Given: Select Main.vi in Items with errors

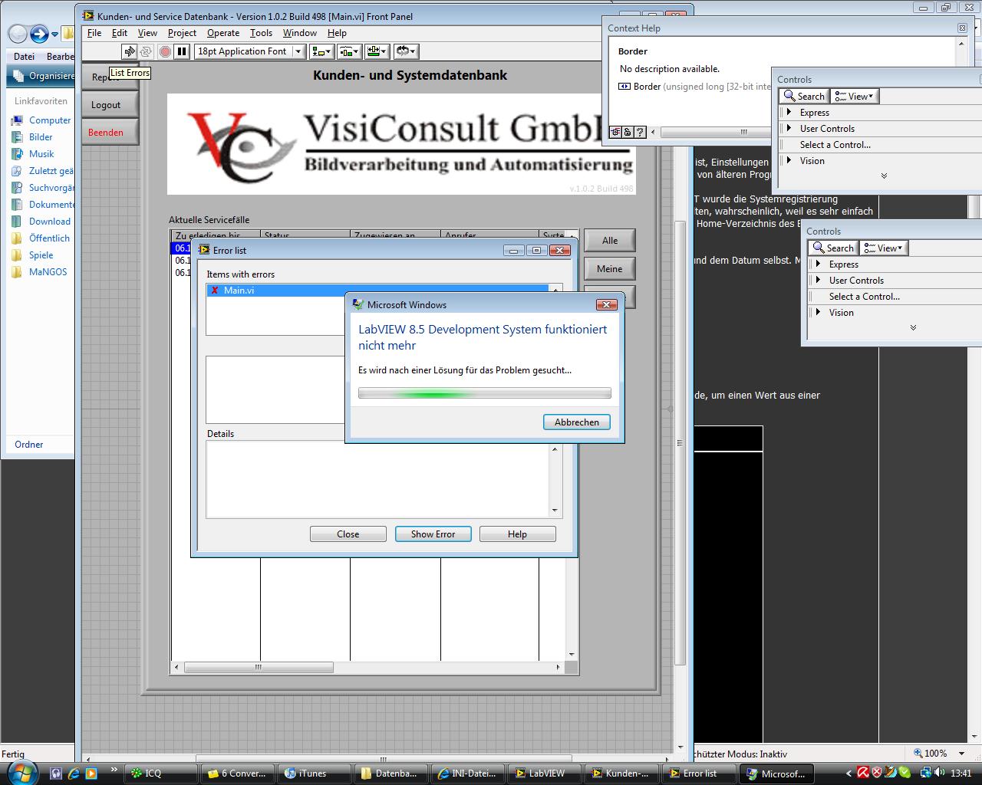Looking at the screenshot, I should pos(378,291).
